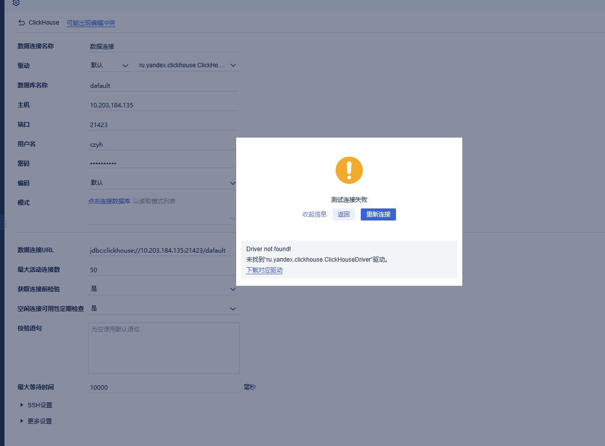Screen dimensions: 605x446
Task: Click the left sidebar drag handle dots
Action: [x=6, y=224]
